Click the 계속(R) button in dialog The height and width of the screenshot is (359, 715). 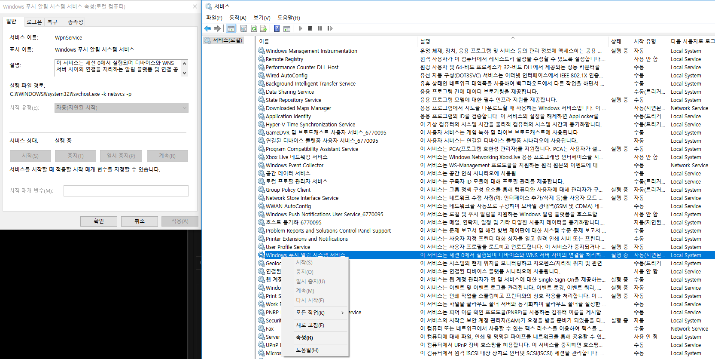[167, 156]
